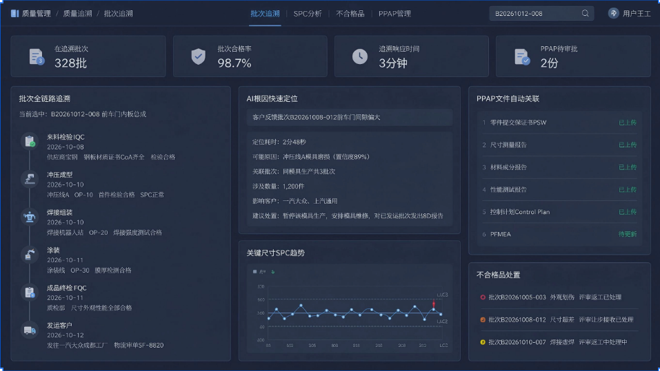Select the 来料检验IQC step icon
This screenshot has width=660, height=371.
click(x=30, y=141)
